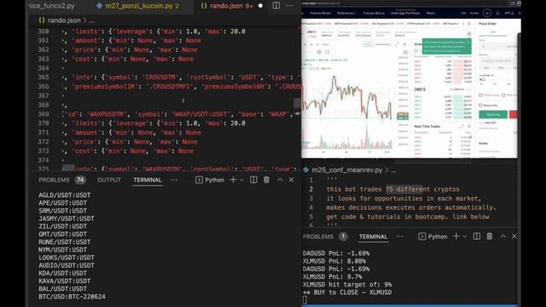Click the circular icon next to Assets
This screenshot has width=546, height=307.
[487, 14]
